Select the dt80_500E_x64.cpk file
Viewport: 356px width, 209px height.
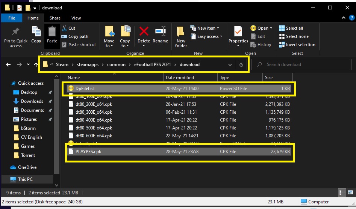point(179,128)
